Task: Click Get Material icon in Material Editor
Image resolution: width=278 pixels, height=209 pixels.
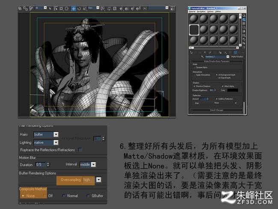Action: 191,53
